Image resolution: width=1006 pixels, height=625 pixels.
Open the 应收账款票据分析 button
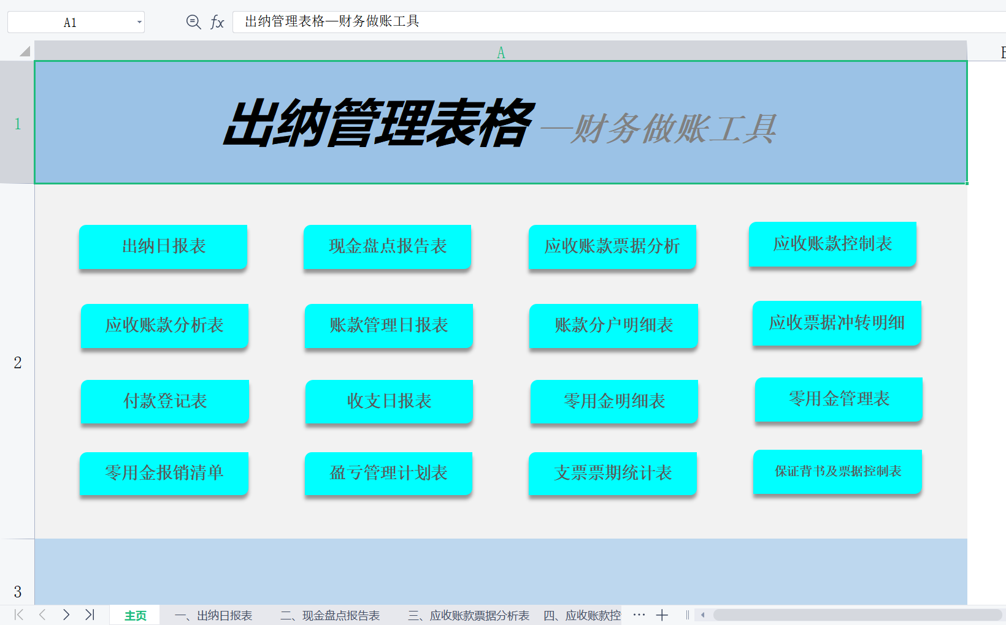coord(612,246)
